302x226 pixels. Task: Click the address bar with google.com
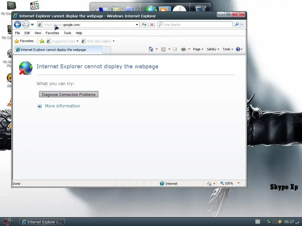click(x=88, y=25)
